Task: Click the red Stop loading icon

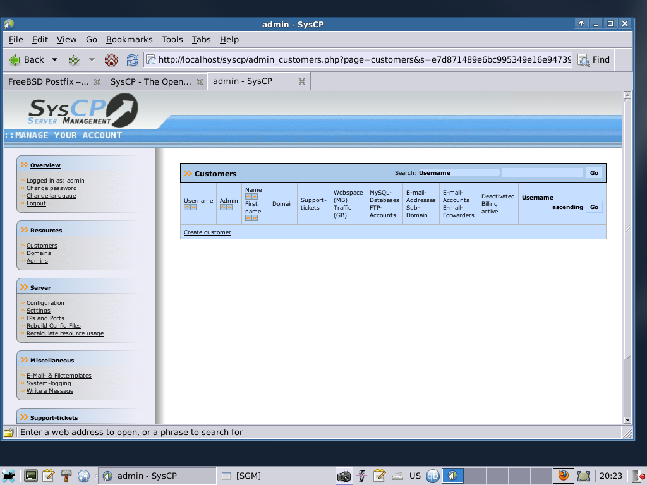Action: pos(111,60)
